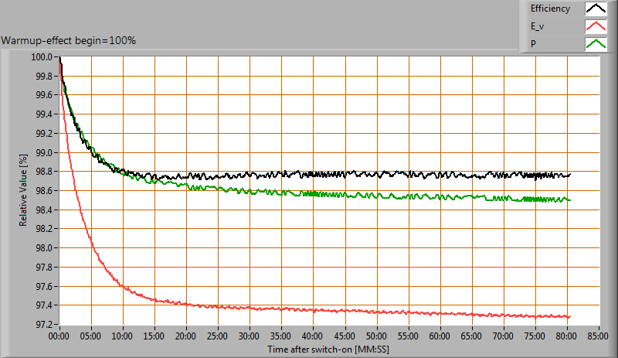618x358 pixels.
Task: Click the 'Time after switch-on [MM:SS]' axis label
Action: pos(329,349)
